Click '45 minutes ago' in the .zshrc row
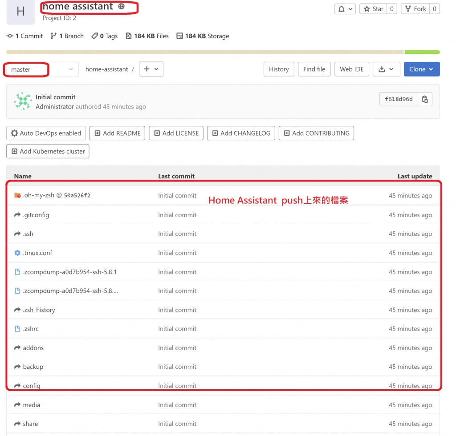The height and width of the screenshot is (436, 456). point(410,329)
